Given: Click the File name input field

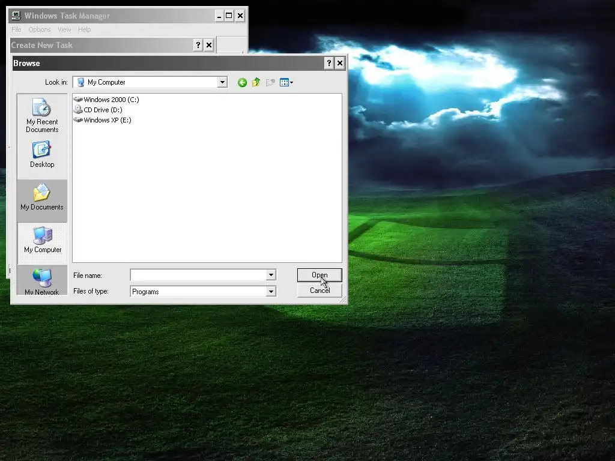Looking at the screenshot, I should point(198,275).
